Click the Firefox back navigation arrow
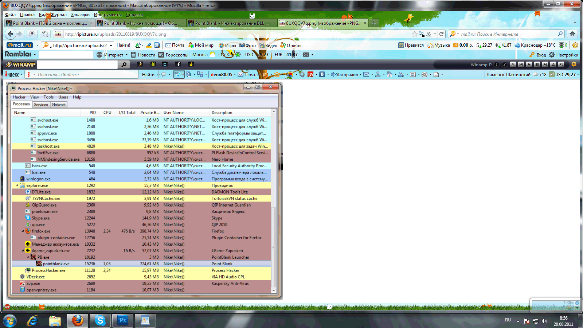The width and height of the screenshot is (583, 328). click(x=11, y=34)
